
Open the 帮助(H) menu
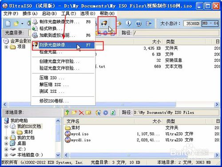click(107, 14)
